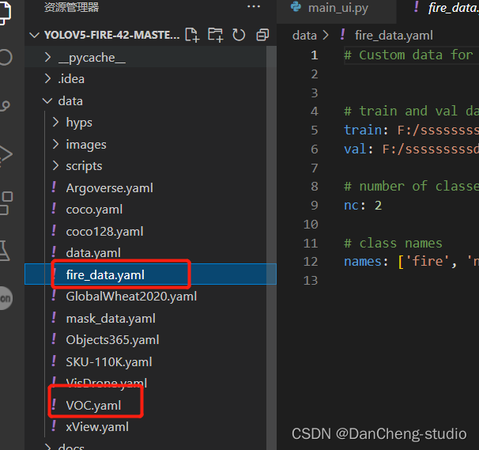
Task: Open data.yaml in the explorer
Action: tap(93, 253)
